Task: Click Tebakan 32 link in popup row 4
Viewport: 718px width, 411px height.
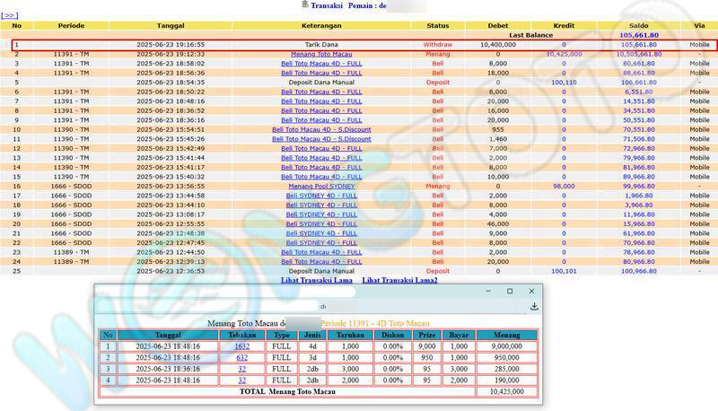Action: coord(242,380)
